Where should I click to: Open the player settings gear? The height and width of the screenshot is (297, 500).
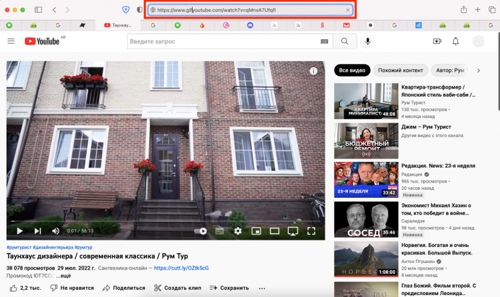(238, 231)
